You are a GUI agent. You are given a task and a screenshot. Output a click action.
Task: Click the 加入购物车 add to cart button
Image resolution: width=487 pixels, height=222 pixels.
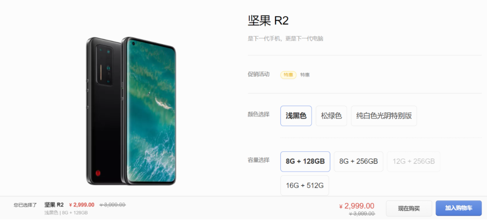coord(459,208)
